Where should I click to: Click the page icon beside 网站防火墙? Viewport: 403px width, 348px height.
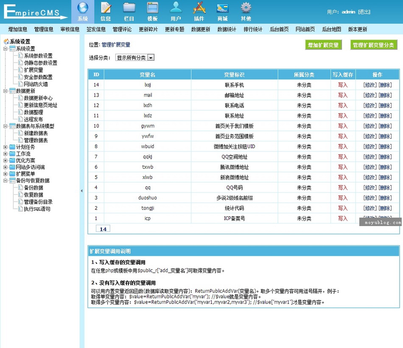click(x=20, y=84)
